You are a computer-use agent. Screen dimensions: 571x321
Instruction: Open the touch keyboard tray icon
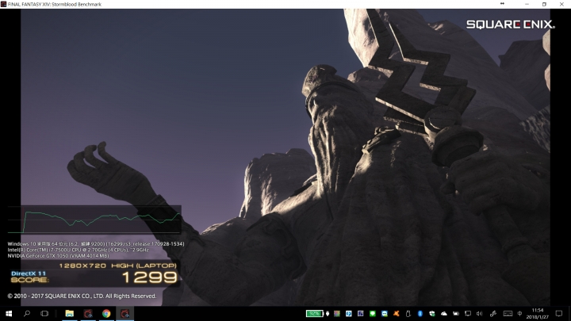pyautogui.click(x=508, y=313)
